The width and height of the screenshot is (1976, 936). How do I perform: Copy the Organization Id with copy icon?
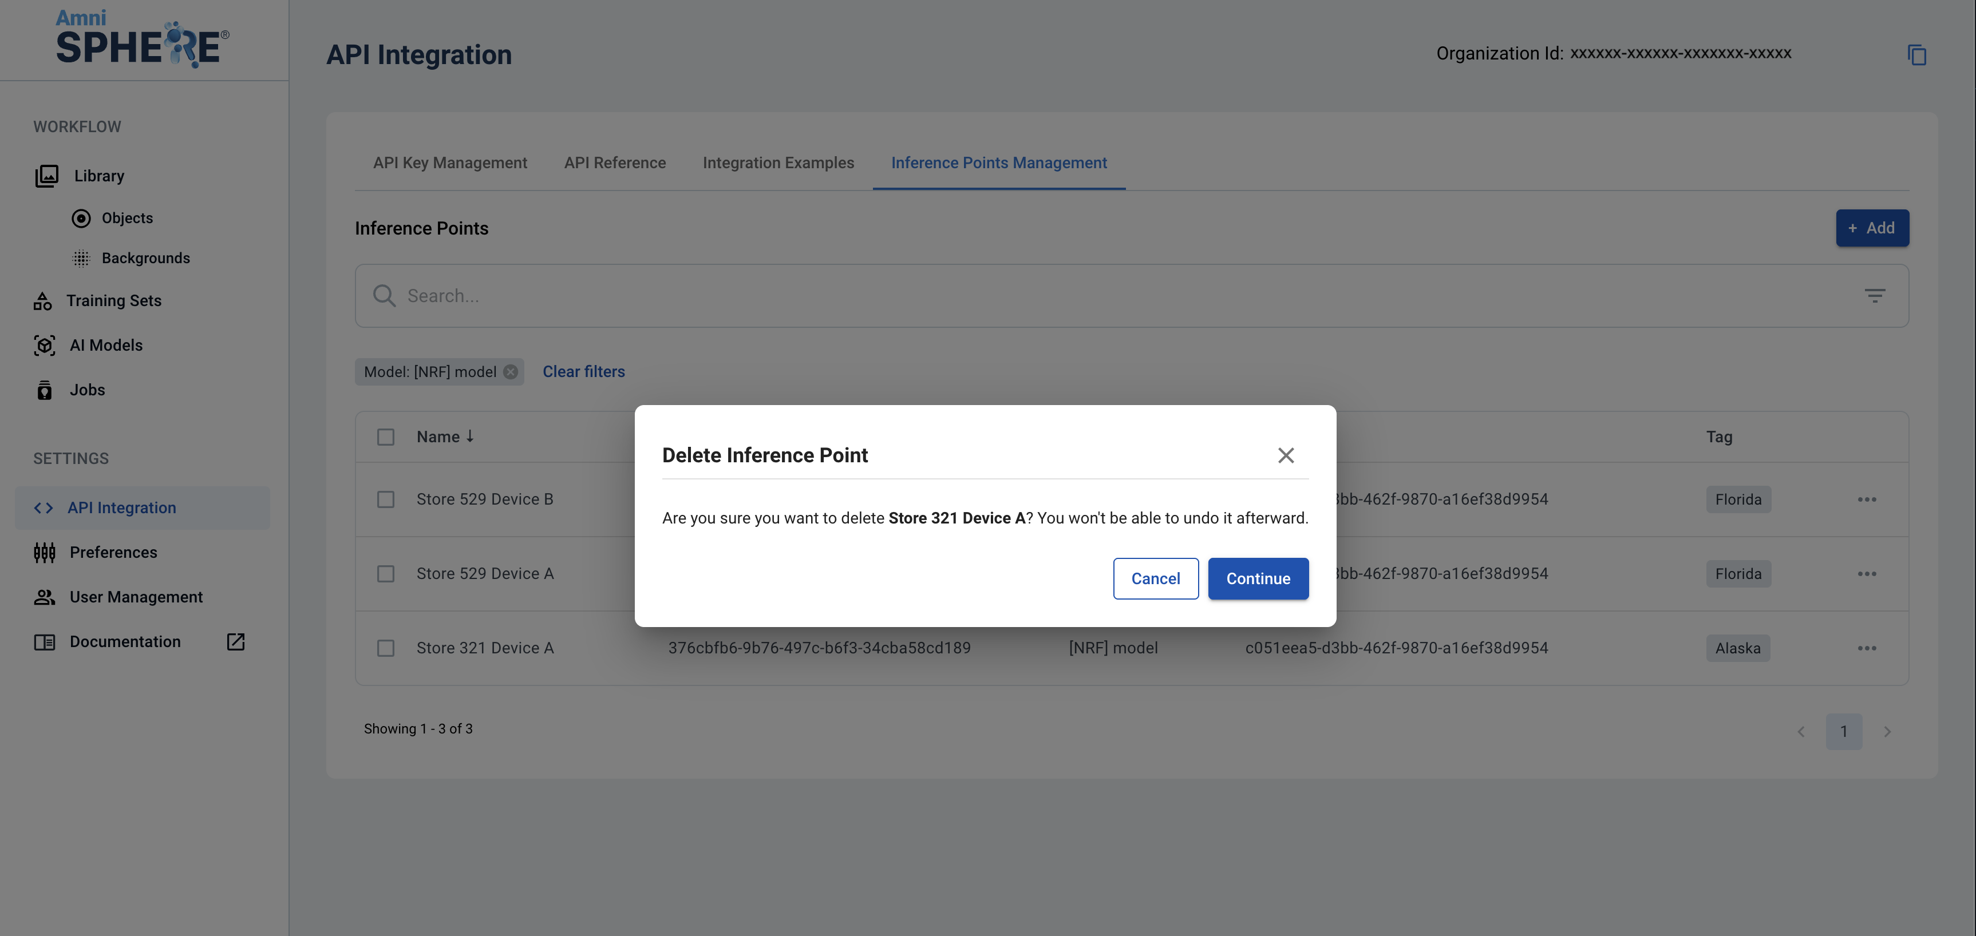pos(1916,54)
